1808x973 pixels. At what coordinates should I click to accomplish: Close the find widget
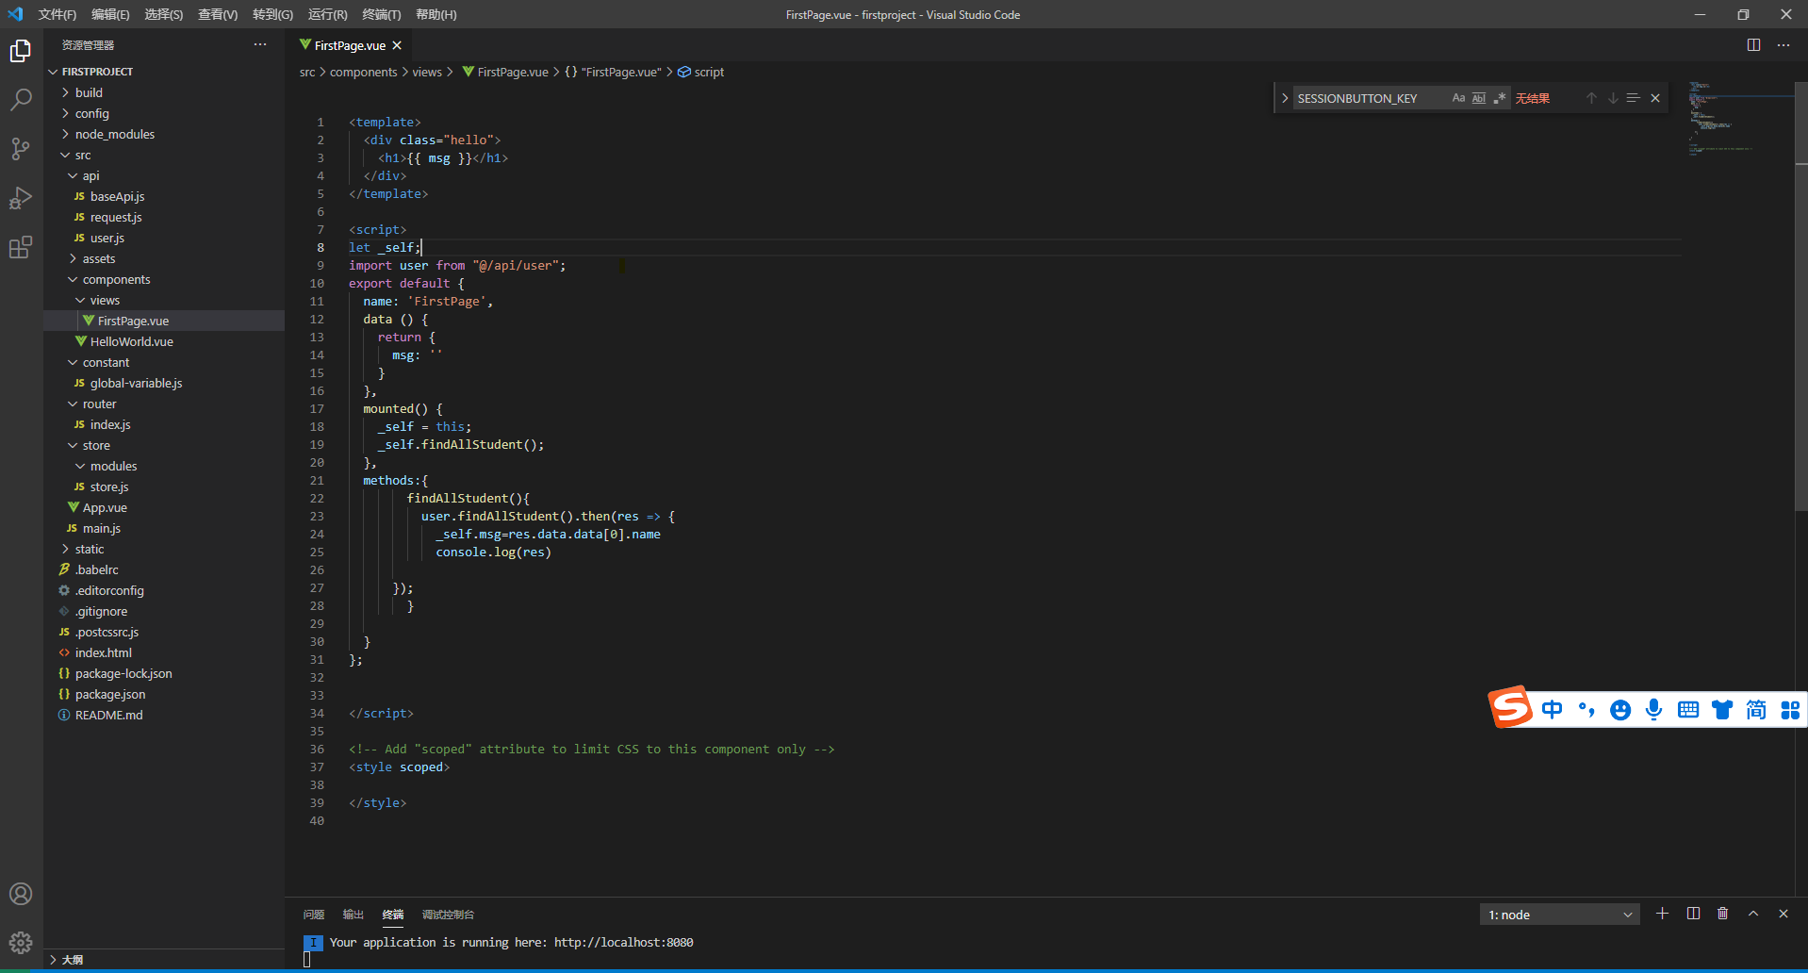click(x=1655, y=98)
